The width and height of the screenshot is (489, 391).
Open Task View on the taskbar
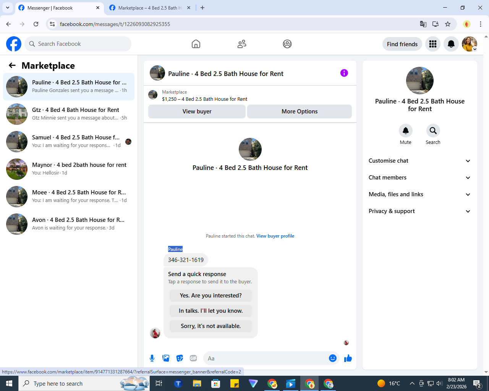[159, 383]
